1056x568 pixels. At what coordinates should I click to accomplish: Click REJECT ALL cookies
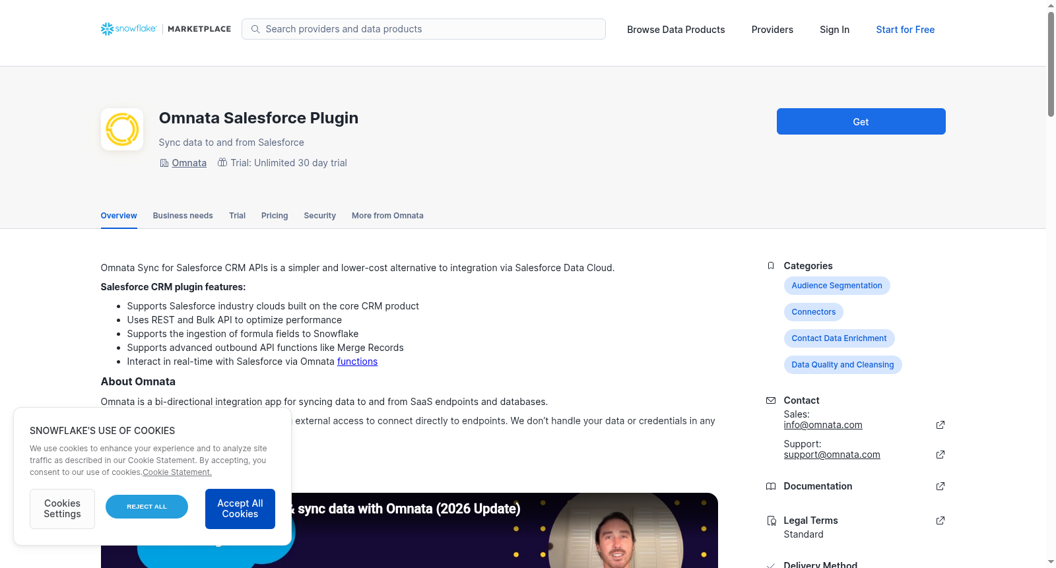(147, 507)
